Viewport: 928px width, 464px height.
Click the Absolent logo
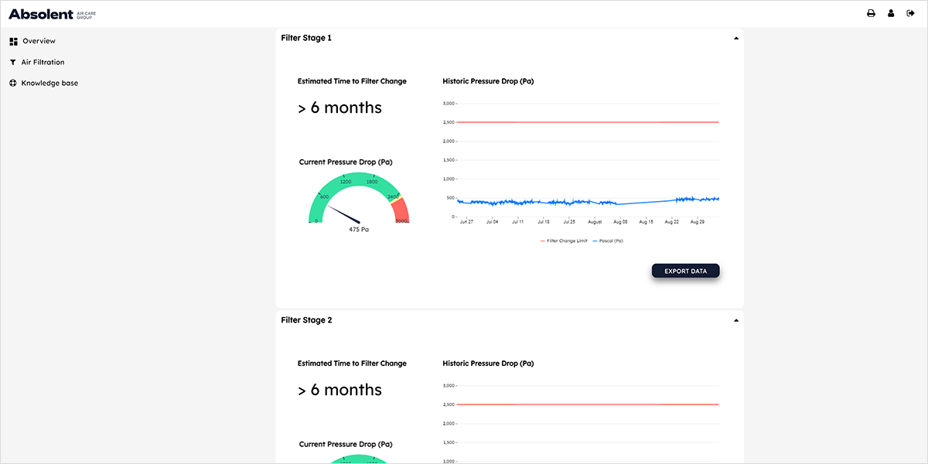click(x=53, y=14)
